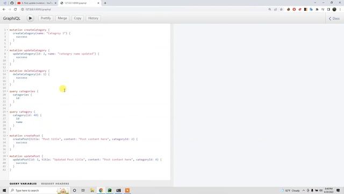The image size is (344, 194).
Task: Open the Query Variables tab
Action: click(23, 183)
